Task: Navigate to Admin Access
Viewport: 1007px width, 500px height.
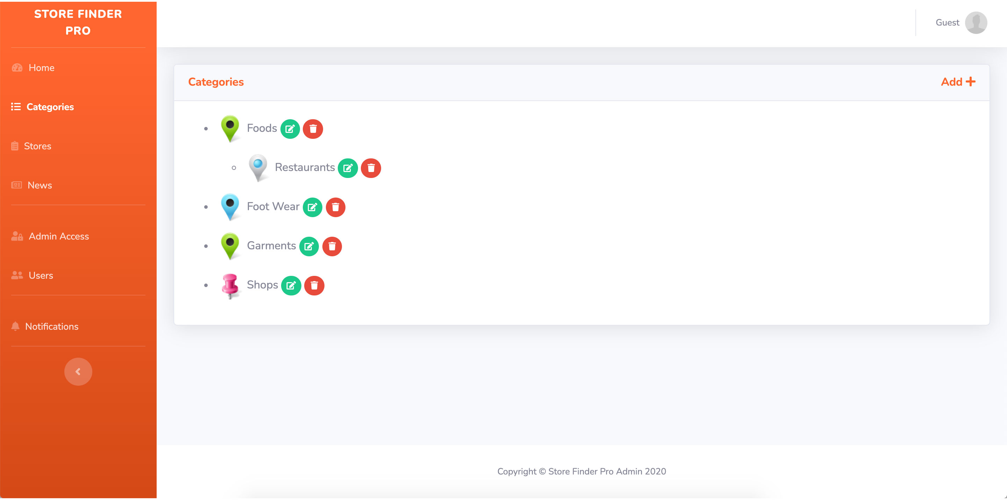Action: coord(59,236)
